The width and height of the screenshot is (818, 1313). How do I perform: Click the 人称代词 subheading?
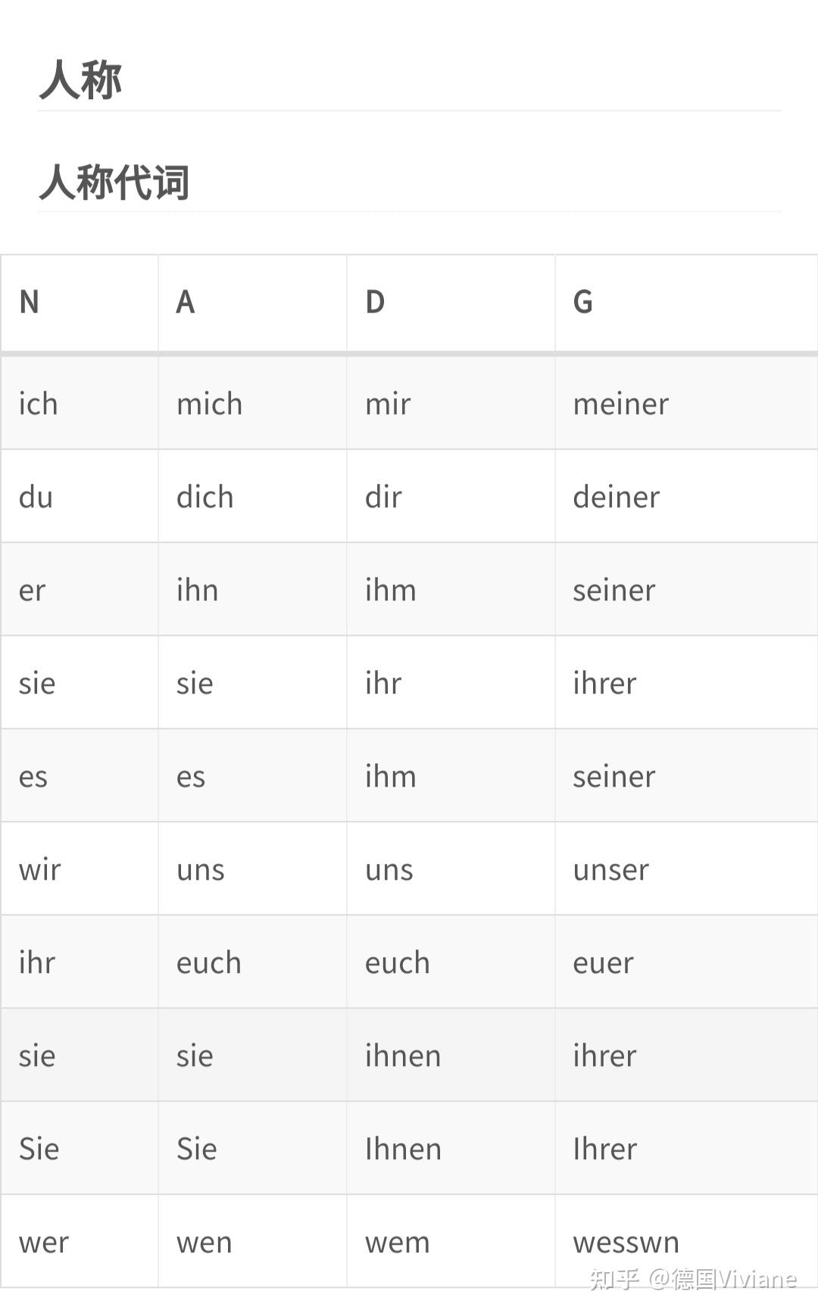tap(114, 182)
